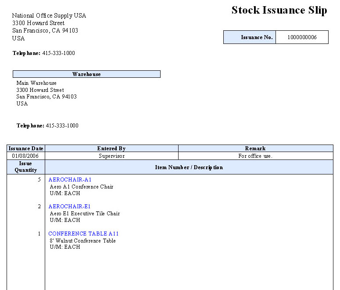The image size is (340, 290).
Task: Click the Main Warehouse name text
Action: [36, 83]
